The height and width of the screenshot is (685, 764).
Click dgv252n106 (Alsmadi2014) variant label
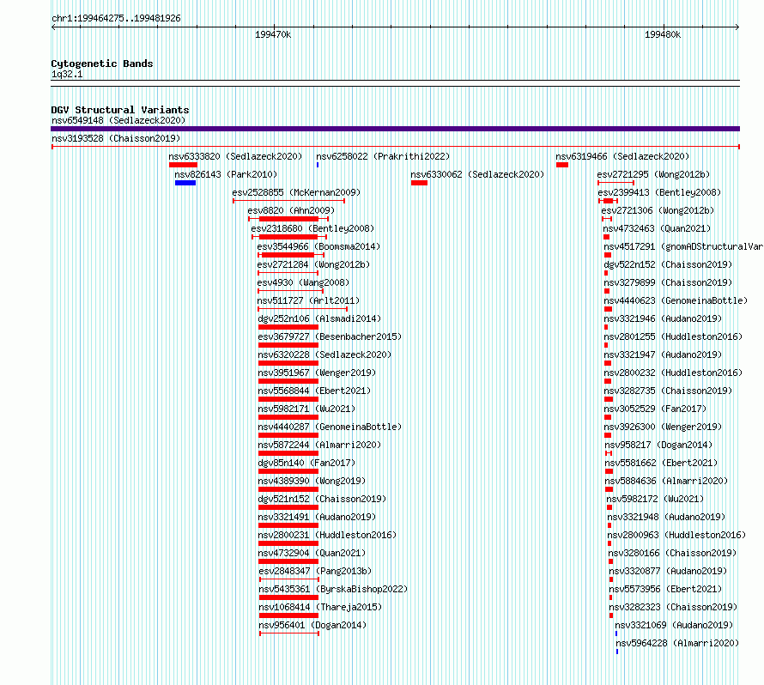pos(319,318)
